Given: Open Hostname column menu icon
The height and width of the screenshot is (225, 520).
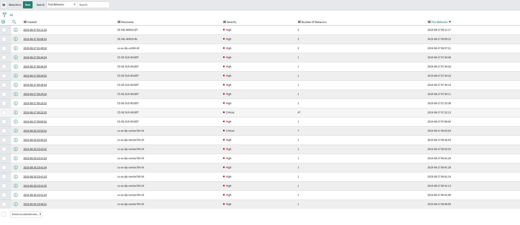Looking at the screenshot, I should [119, 22].
